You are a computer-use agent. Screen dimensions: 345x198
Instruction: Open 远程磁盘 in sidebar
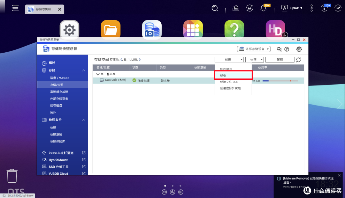56,105
